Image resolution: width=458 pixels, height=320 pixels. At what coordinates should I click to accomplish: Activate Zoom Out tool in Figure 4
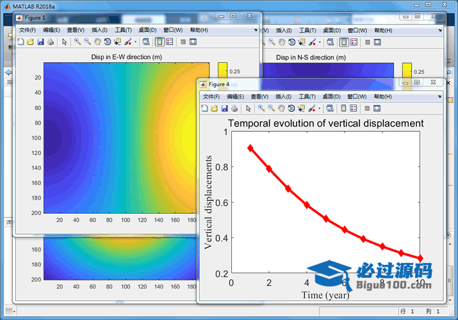coord(272,109)
